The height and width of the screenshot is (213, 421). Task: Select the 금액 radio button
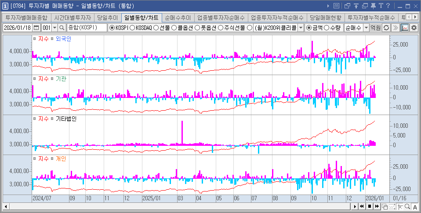(309, 28)
